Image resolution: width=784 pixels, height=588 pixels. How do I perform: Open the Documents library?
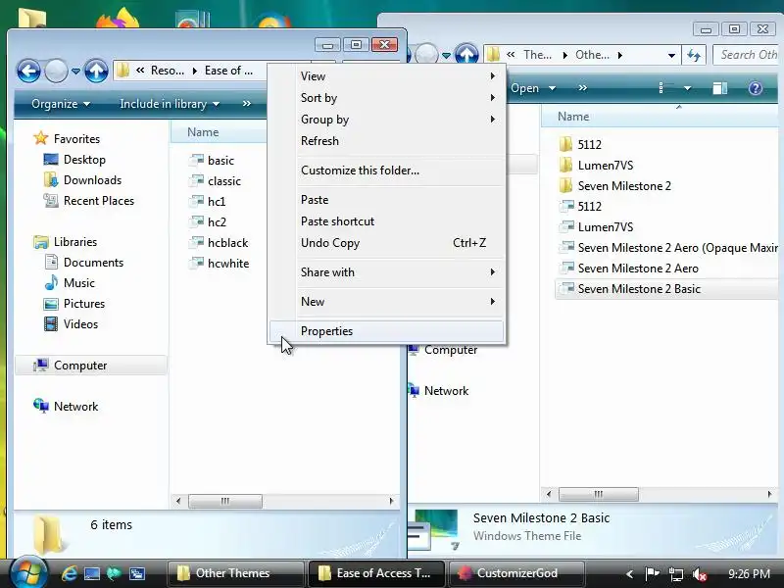click(84, 262)
